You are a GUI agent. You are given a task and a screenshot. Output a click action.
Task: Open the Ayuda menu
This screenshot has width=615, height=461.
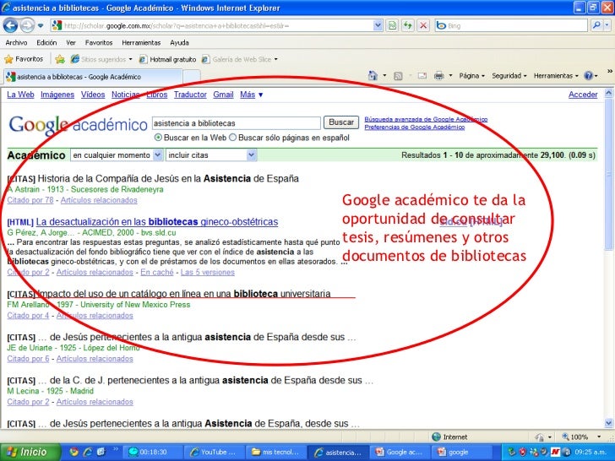click(x=180, y=43)
